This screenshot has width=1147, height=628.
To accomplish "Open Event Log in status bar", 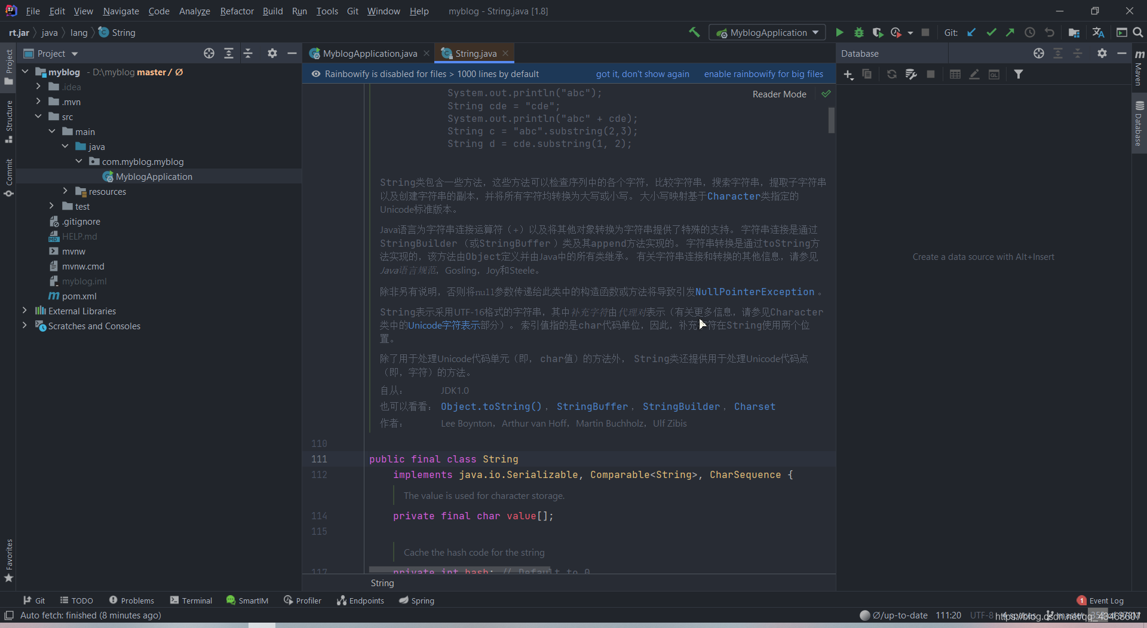I will [1100, 601].
